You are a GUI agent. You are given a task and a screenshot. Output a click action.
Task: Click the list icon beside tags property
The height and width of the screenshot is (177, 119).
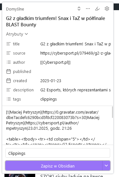[9, 99]
